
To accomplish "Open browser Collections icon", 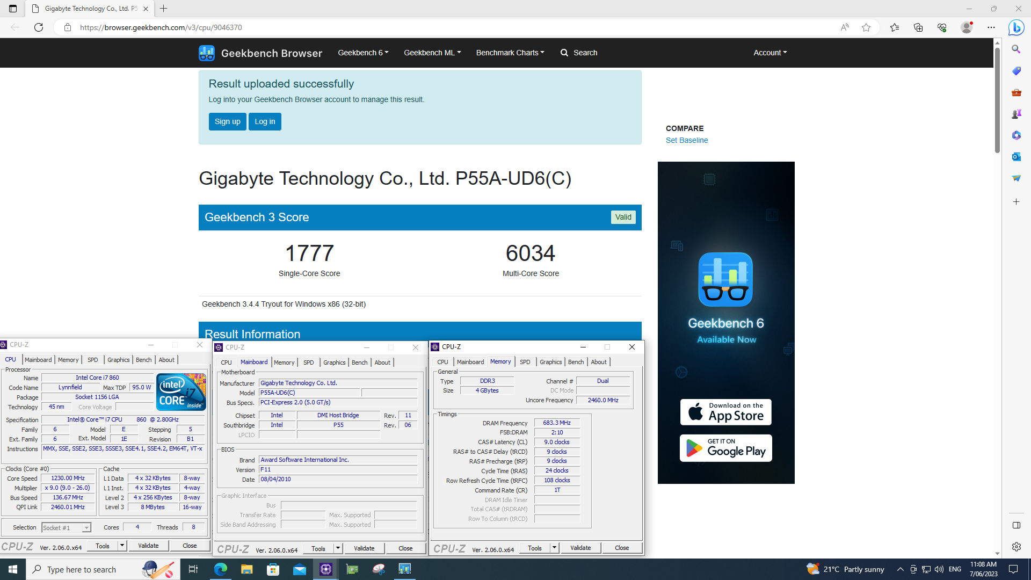I will [x=918, y=27].
